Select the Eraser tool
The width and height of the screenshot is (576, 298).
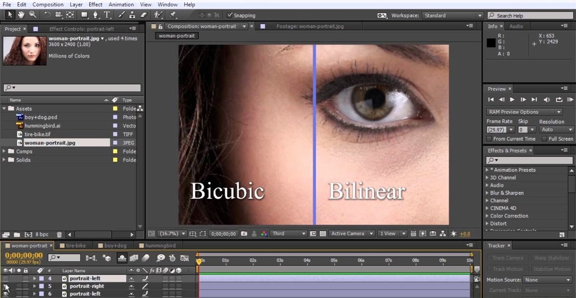145,15
